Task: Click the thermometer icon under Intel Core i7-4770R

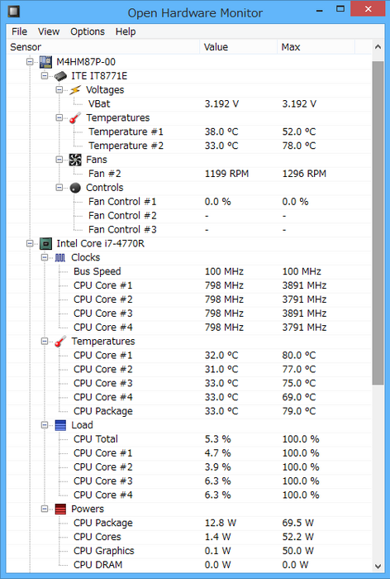Action: pos(60,341)
